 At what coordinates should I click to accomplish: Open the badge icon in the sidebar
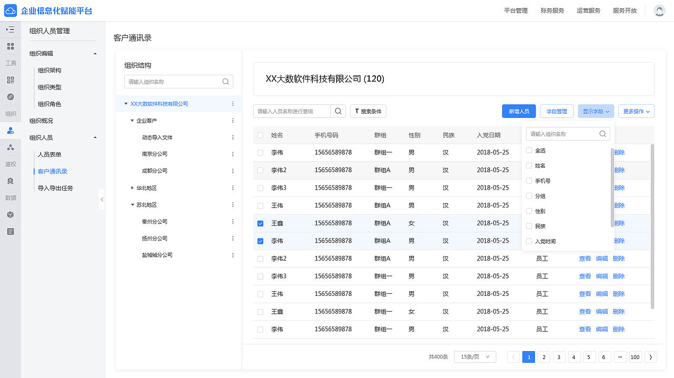coord(11,181)
